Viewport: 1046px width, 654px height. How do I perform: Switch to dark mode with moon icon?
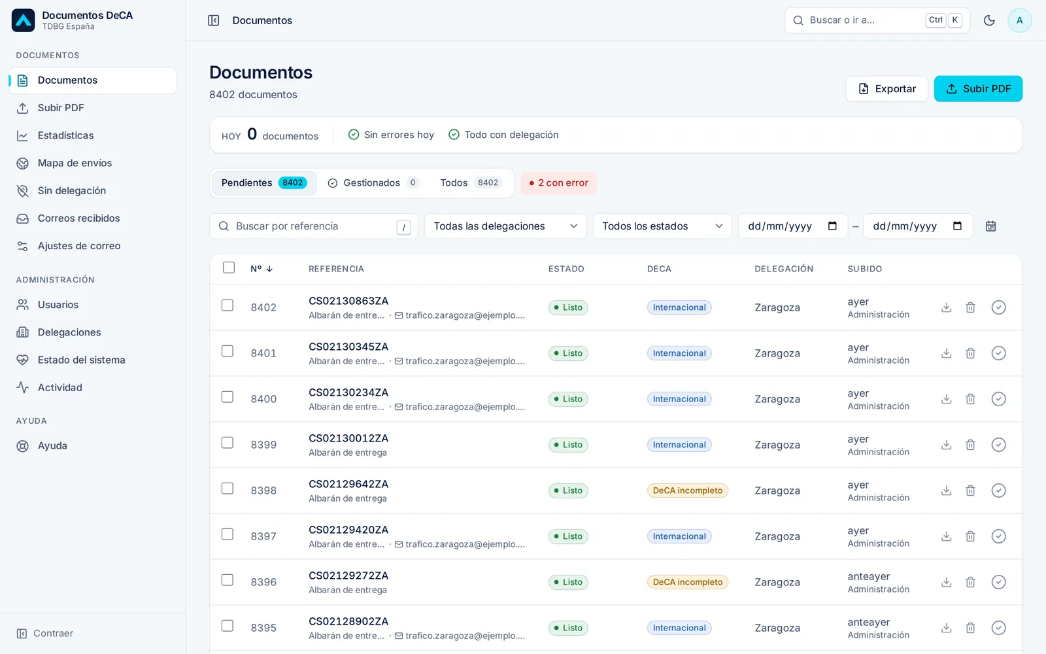tap(989, 20)
